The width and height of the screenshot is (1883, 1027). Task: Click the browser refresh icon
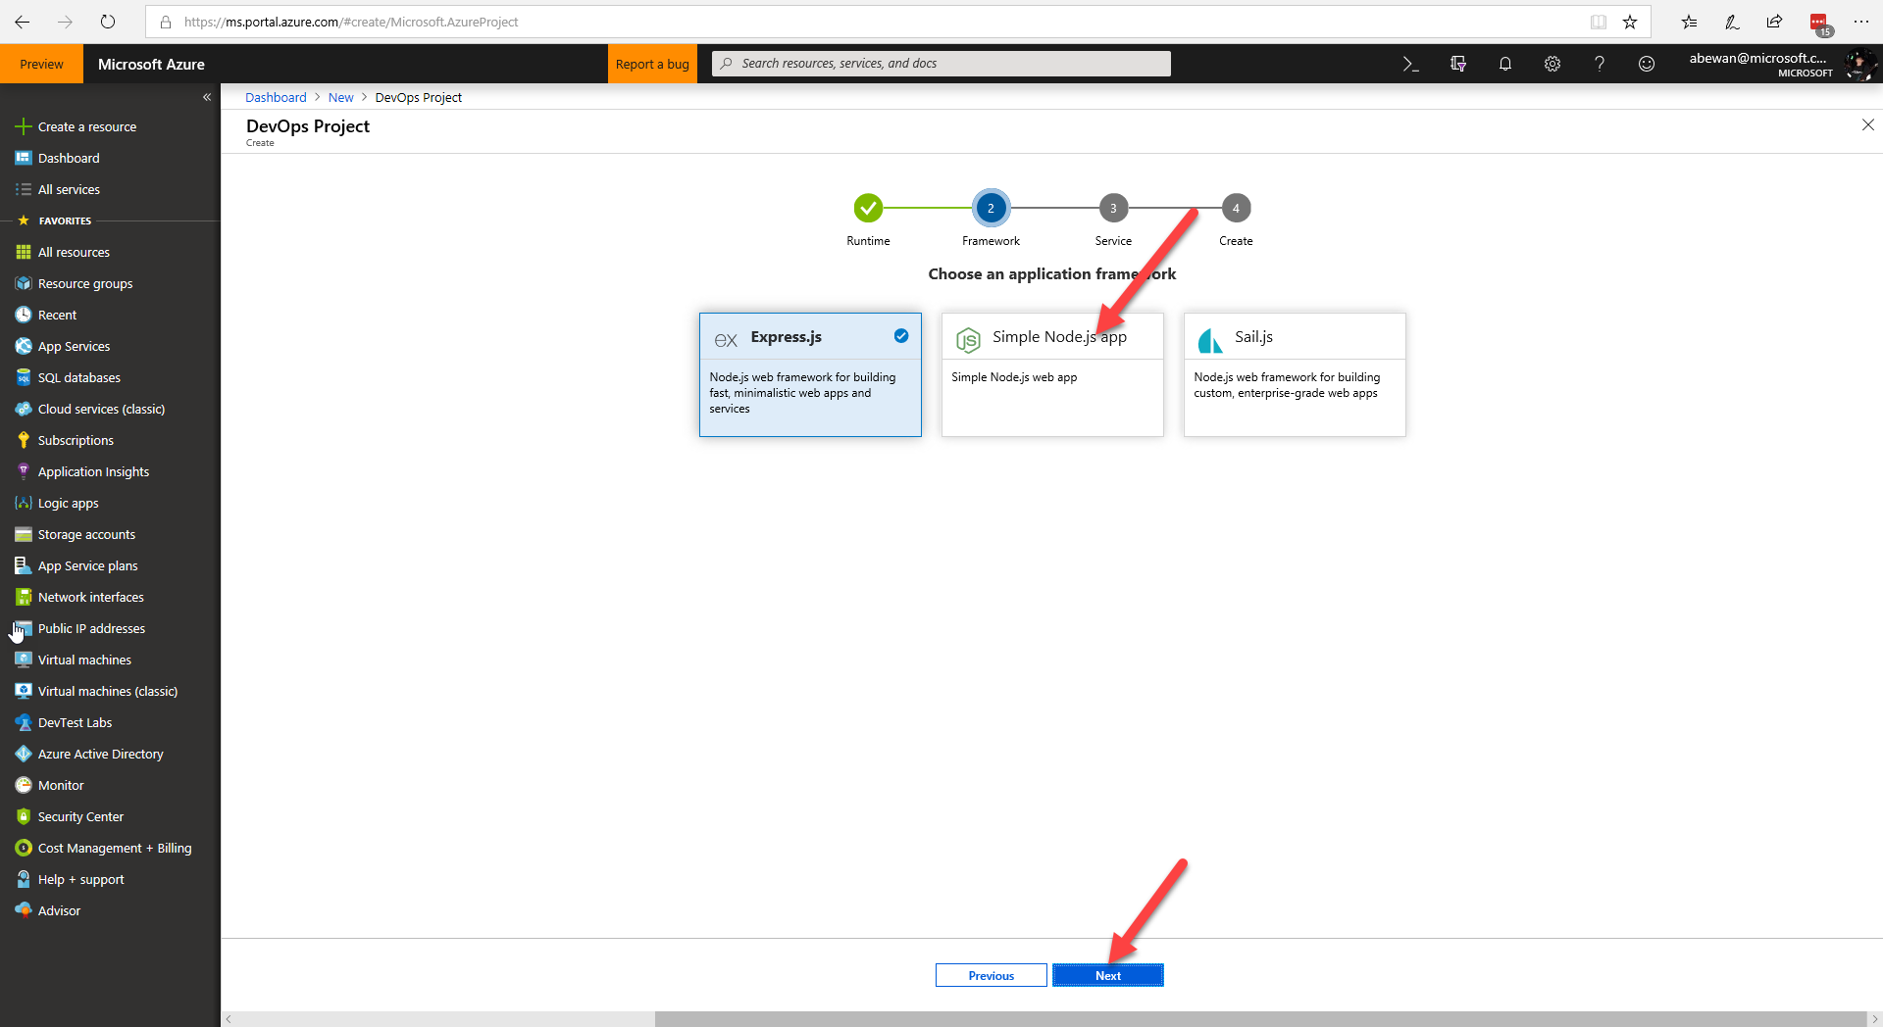pos(108,22)
